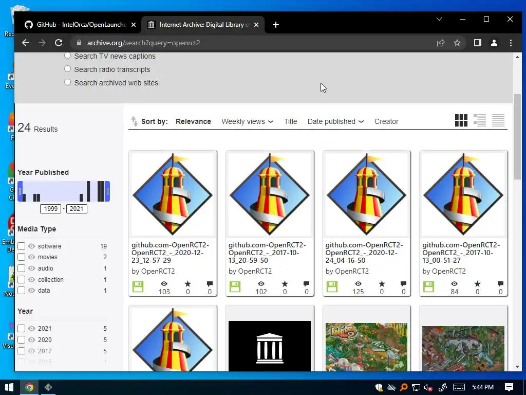Close the Internet Archive tab

tap(256, 25)
